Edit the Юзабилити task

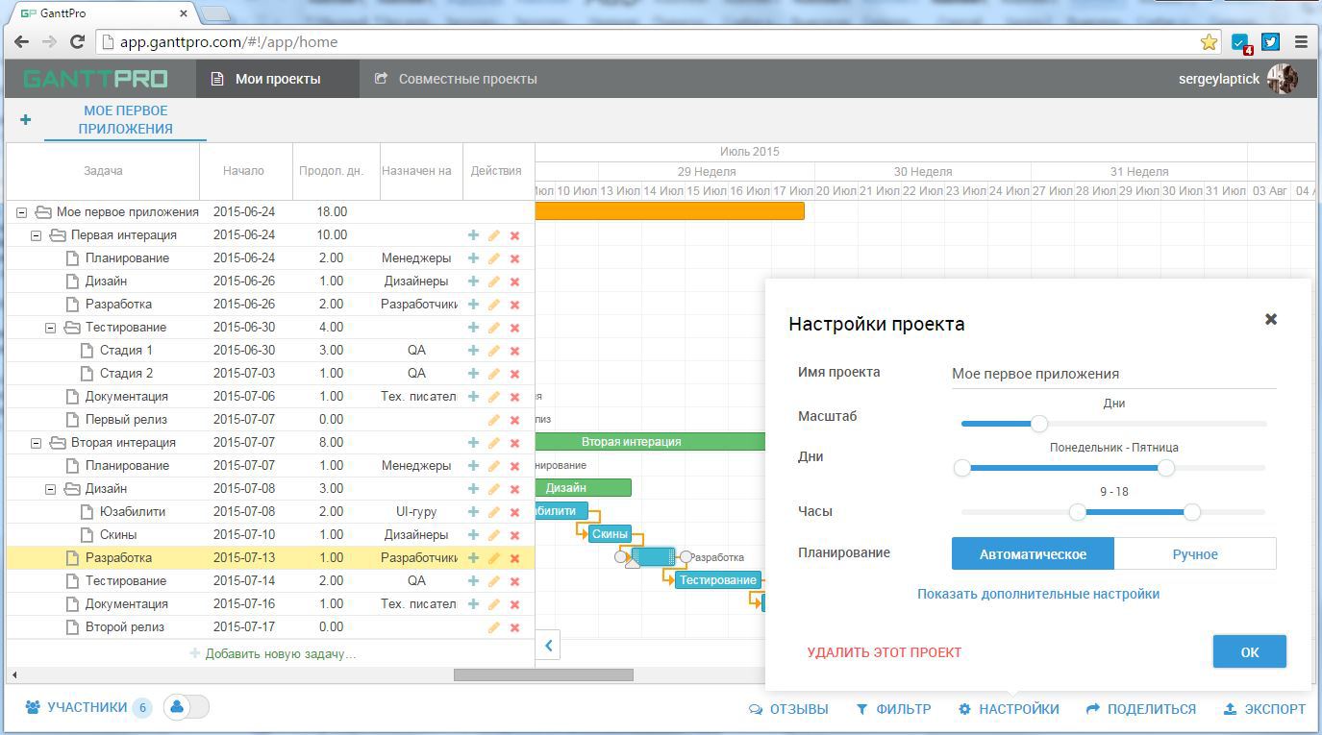[x=494, y=512]
